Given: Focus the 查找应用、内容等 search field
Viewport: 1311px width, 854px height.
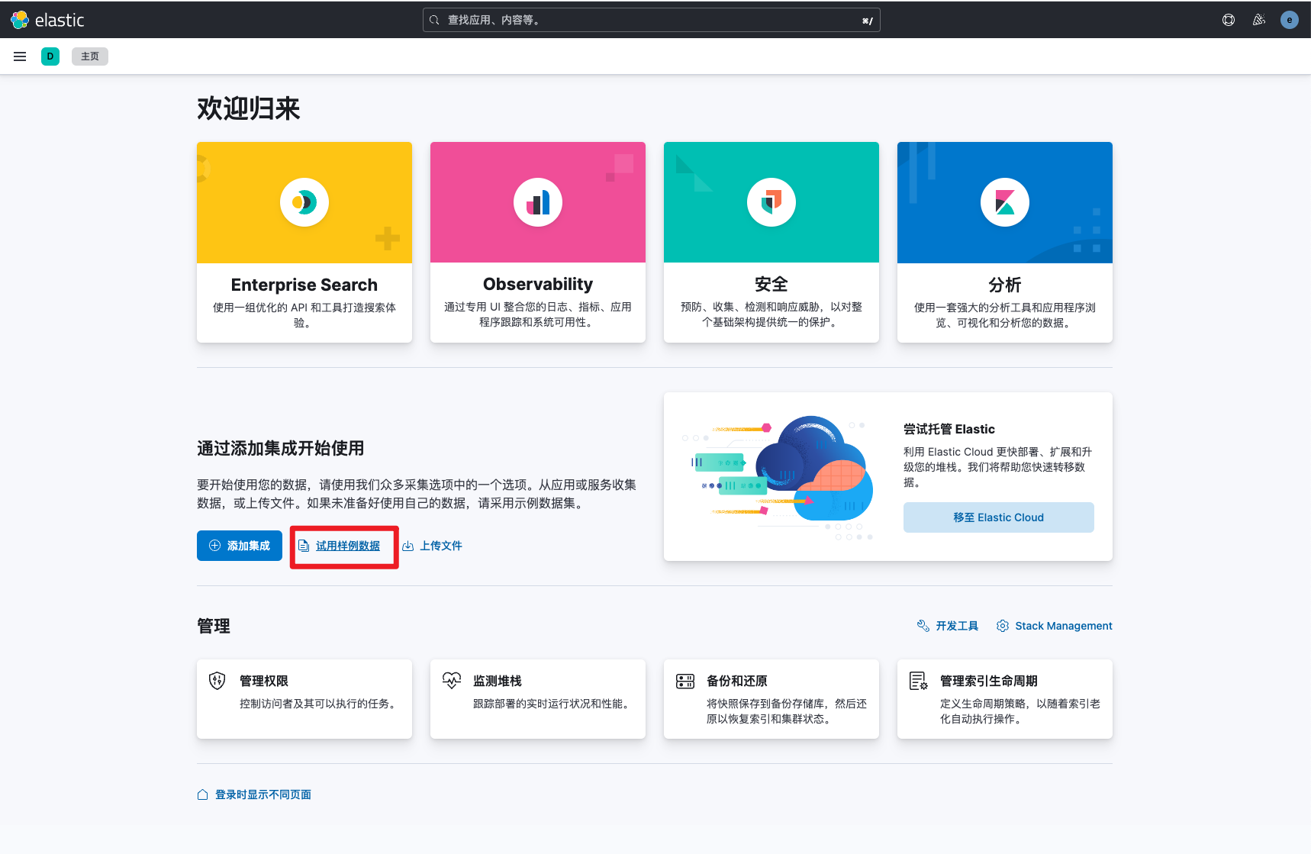Looking at the screenshot, I should [x=652, y=20].
